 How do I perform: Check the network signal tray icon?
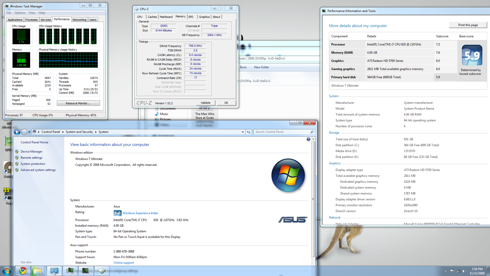tap(458, 271)
